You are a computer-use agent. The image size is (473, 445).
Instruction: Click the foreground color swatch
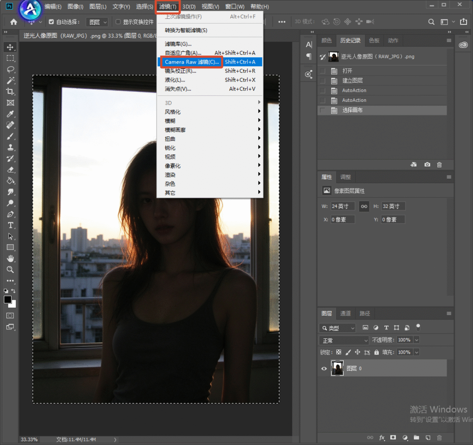[x=7, y=300]
